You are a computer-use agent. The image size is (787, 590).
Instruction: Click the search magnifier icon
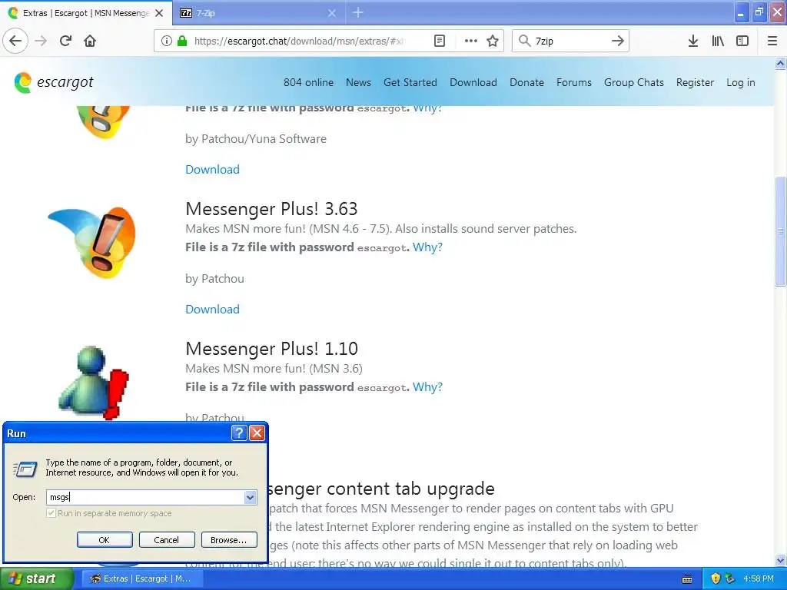524,41
